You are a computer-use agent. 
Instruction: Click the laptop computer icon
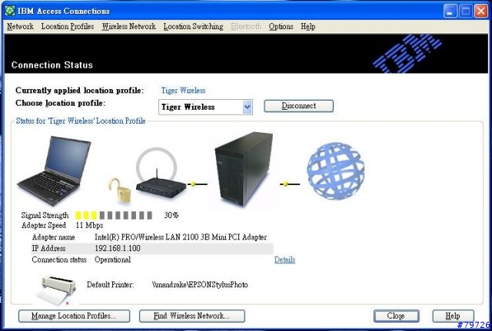(54, 170)
